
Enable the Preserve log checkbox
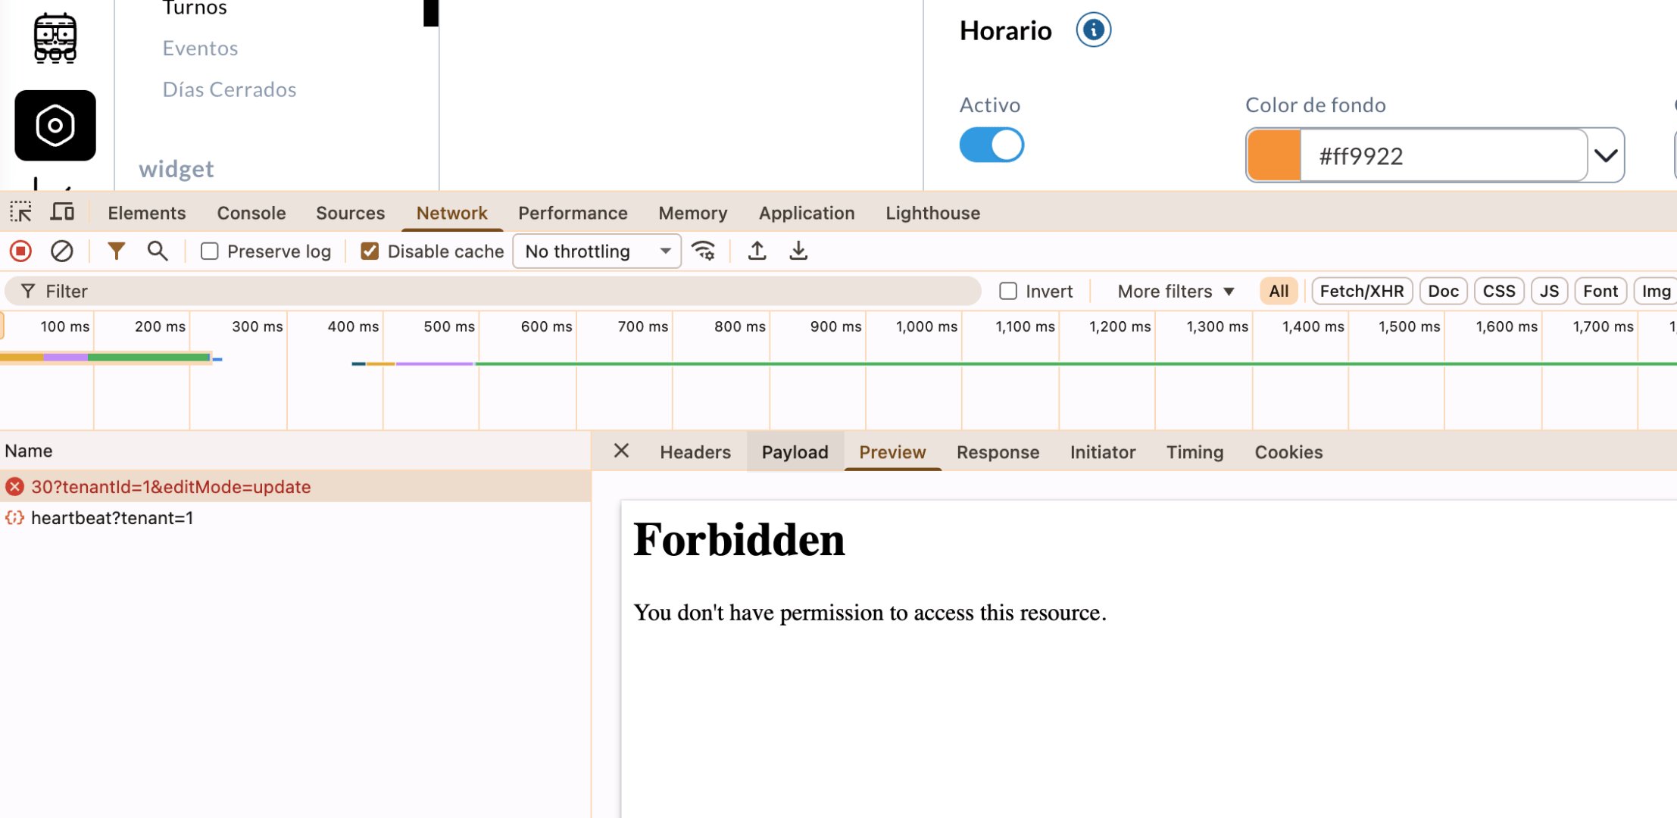point(210,251)
